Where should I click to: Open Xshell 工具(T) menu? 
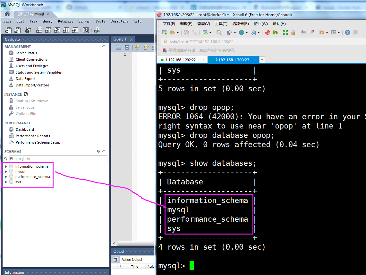click(x=221, y=24)
